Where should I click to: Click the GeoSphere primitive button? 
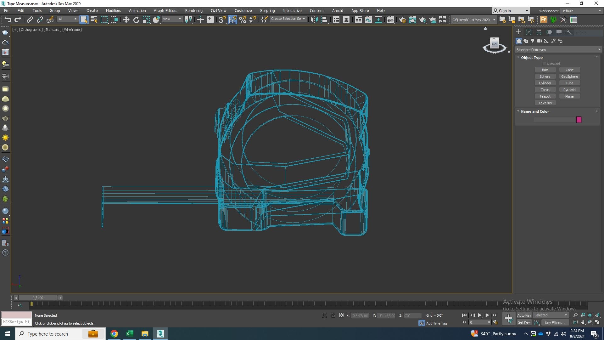(x=569, y=76)
